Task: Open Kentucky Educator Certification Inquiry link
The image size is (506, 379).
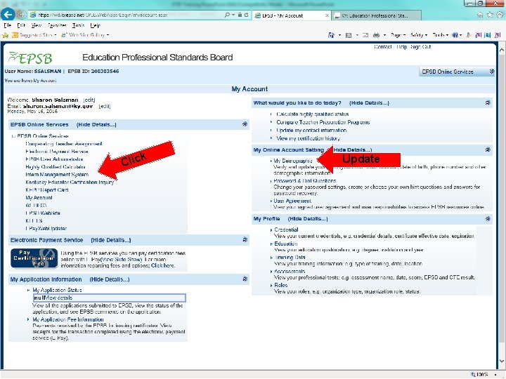Action: click(x=70, y=182)
